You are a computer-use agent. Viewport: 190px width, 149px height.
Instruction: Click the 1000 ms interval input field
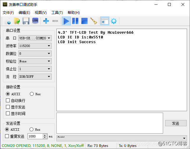point(35,136)
